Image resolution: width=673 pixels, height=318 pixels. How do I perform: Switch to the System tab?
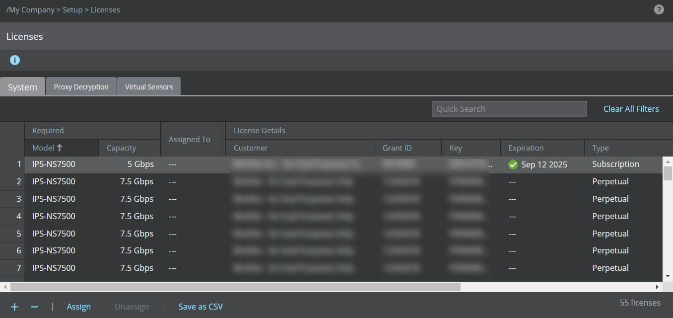tap(23, 87)
